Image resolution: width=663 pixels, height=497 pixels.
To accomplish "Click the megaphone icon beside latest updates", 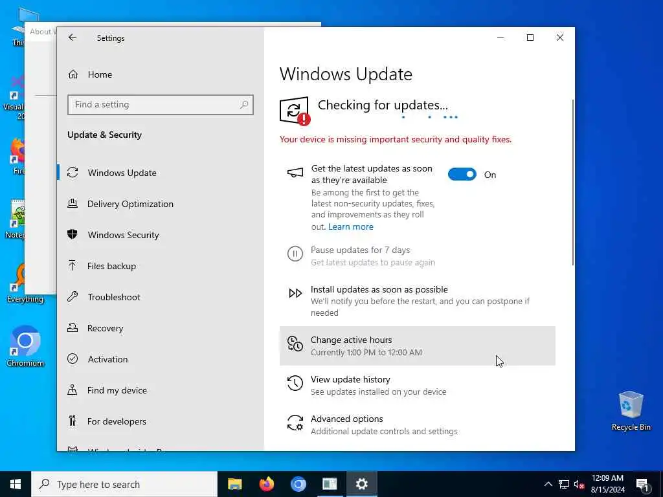I will (x=295, y=172).
